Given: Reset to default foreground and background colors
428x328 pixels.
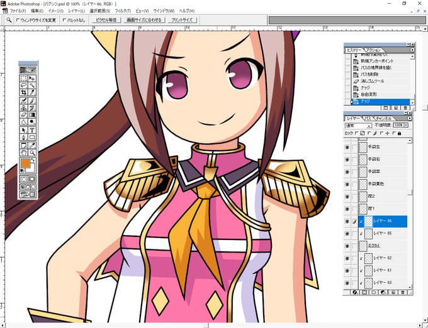Looking at the screenshot, I should [x=22, y=171].
